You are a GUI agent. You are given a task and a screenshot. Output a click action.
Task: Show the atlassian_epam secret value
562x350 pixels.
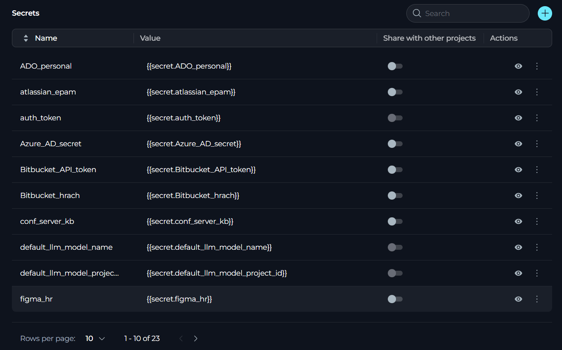pyautogui.click(x=518, y=92)
